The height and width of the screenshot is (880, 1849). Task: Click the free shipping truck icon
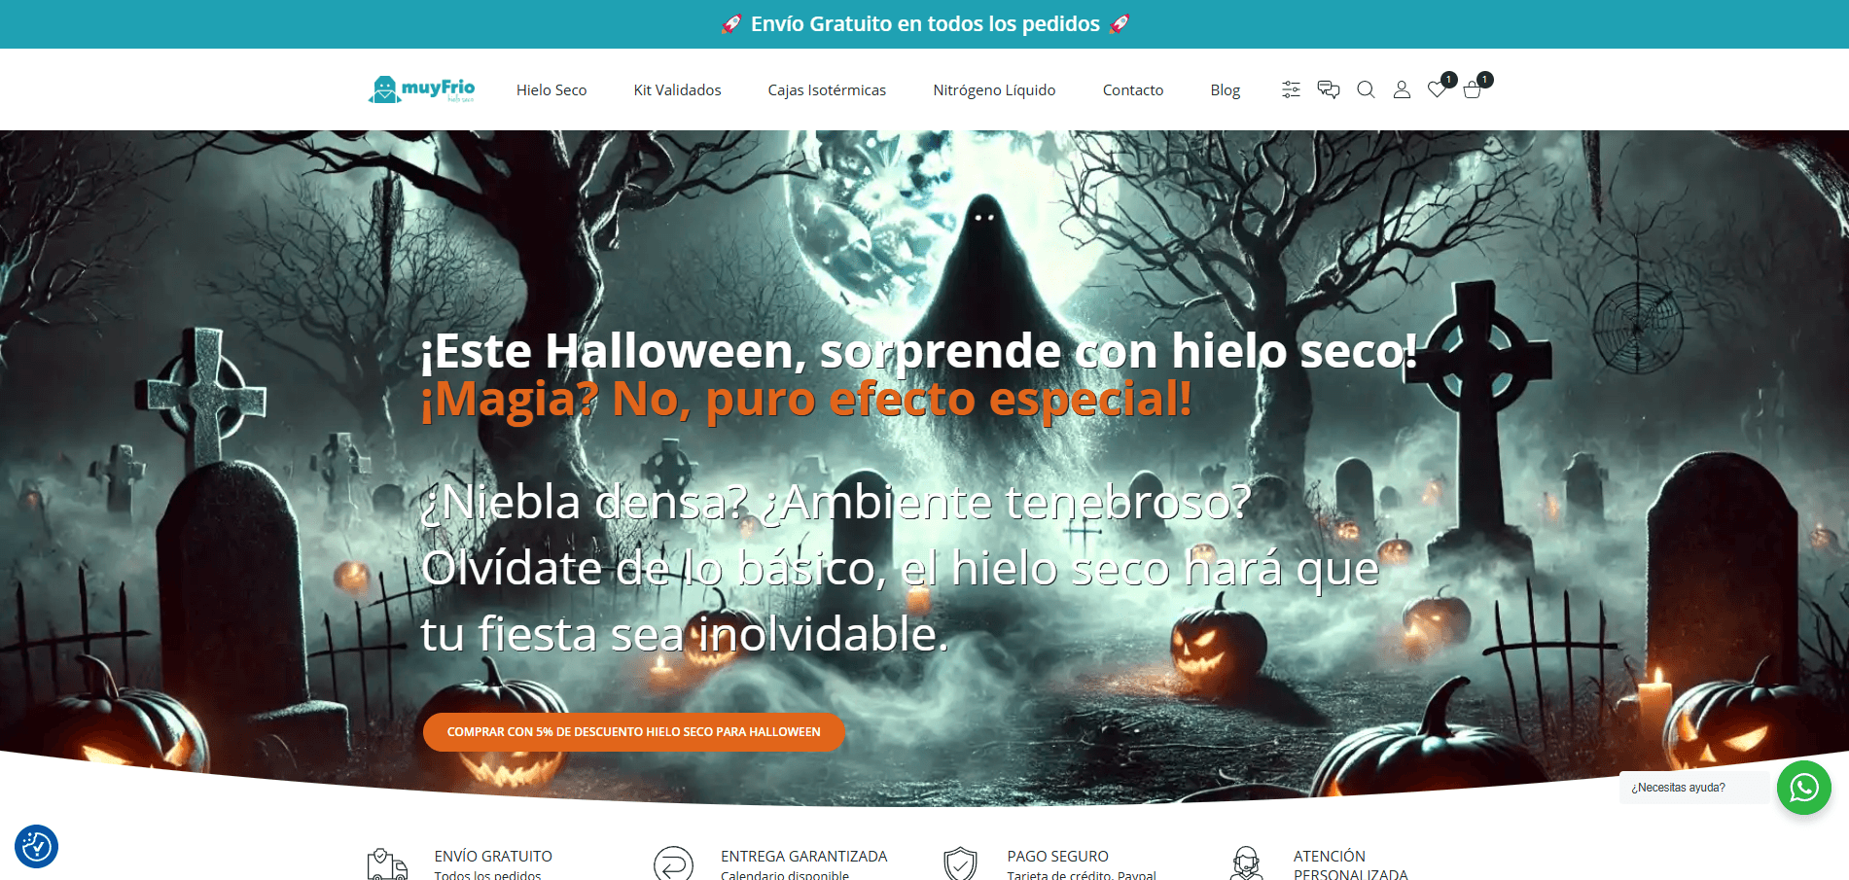[386, 863]
